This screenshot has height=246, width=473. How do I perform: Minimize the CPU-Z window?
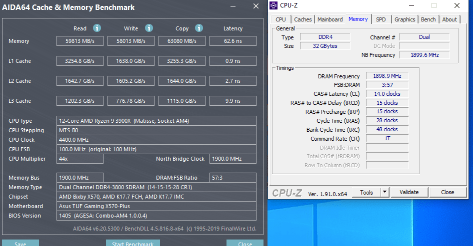pyautogui.click(x=411, y=5)
